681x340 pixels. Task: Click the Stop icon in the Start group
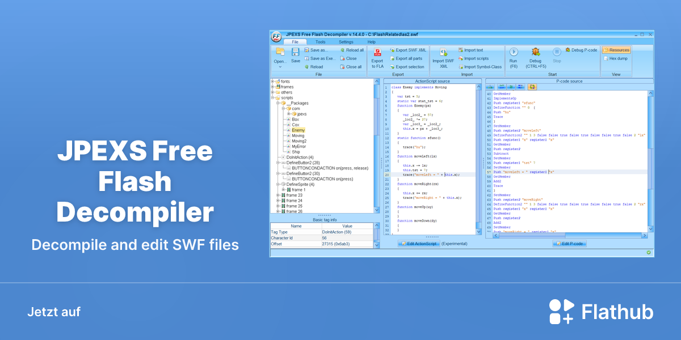[557, 52]
